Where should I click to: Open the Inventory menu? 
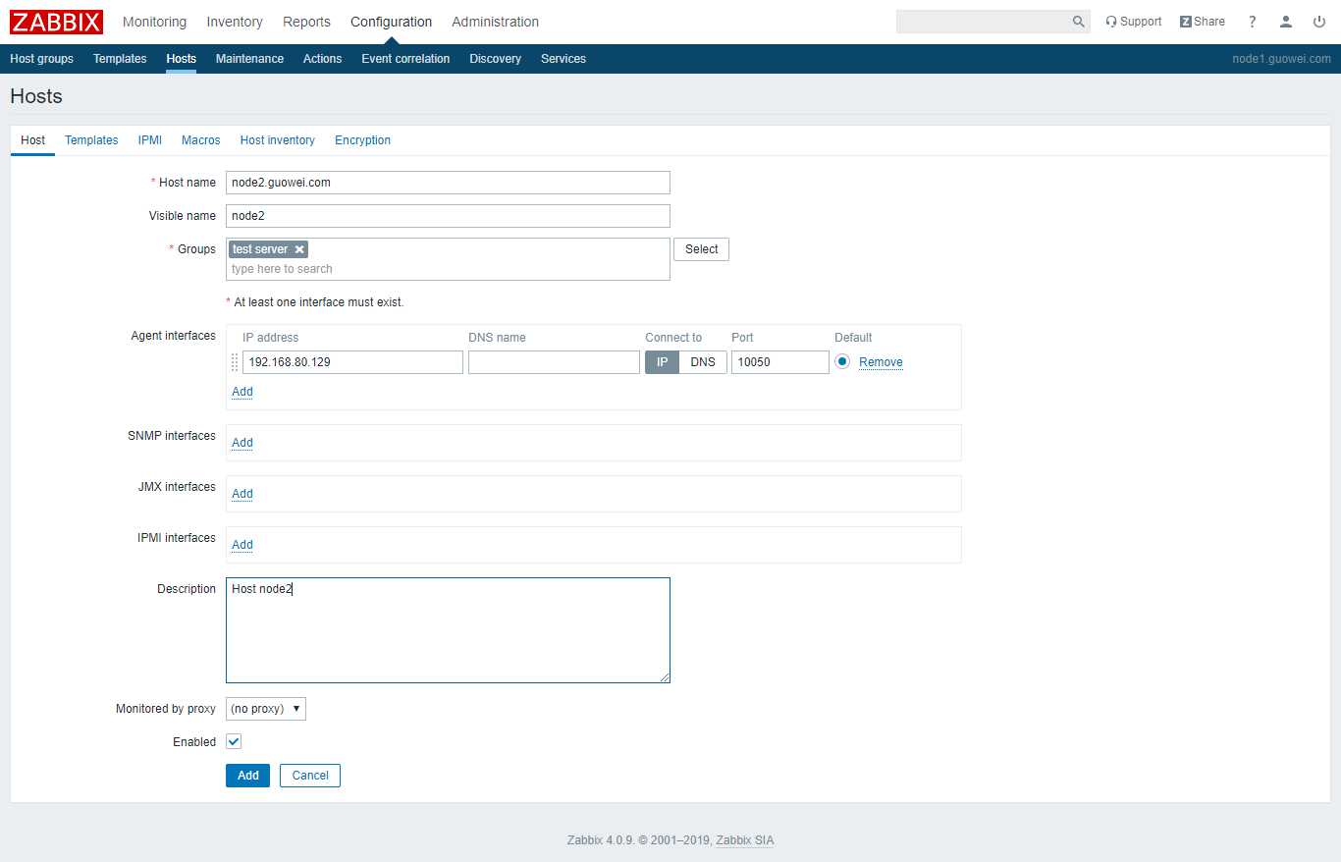(235, 22)
